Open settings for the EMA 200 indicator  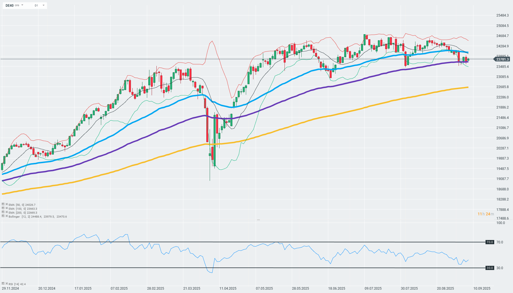[3, 212]
